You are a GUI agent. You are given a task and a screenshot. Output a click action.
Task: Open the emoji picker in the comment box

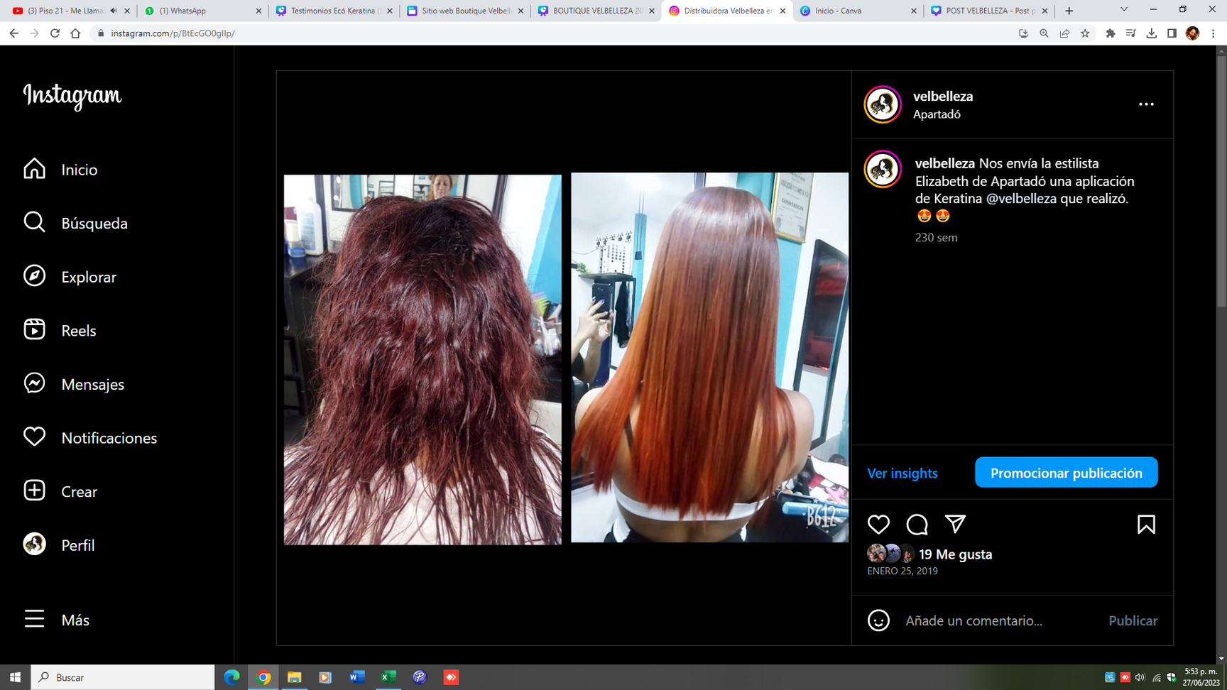[x=878, y=620]
